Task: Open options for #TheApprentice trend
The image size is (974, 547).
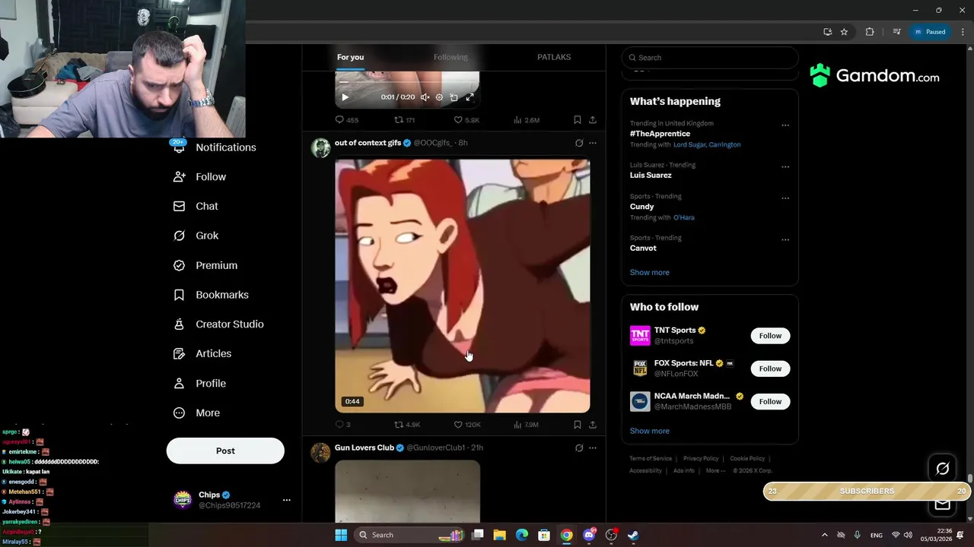Action: point(785,125)
